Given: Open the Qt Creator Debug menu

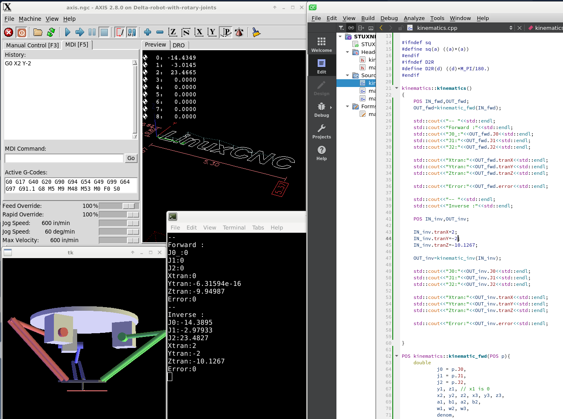Looking at the screenshot, I should 389,18.
